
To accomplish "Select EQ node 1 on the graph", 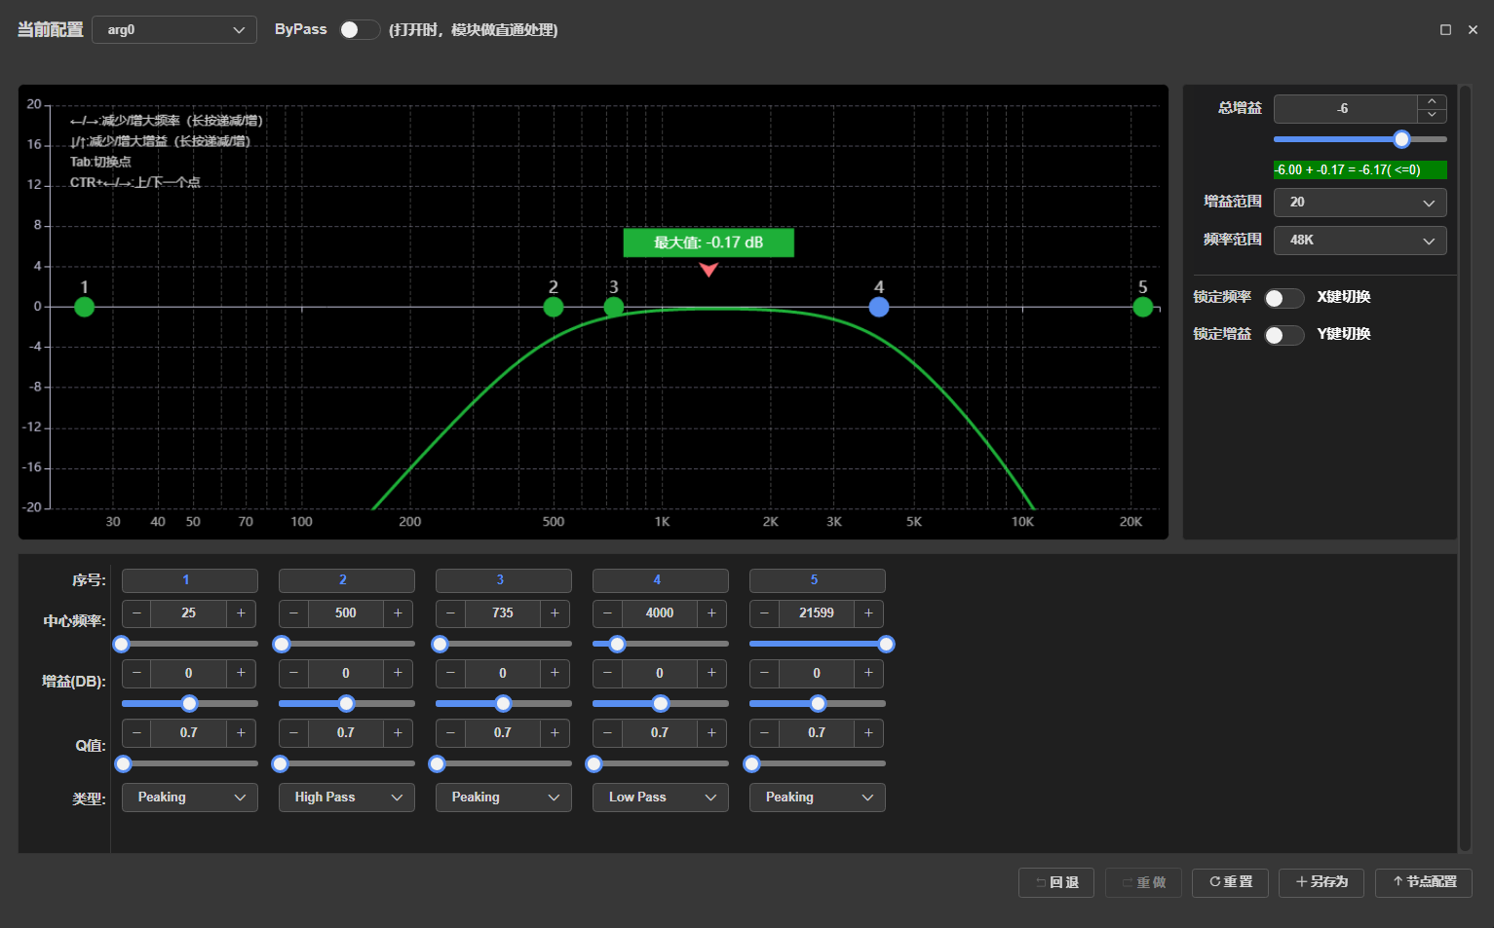I will pos(85,308).
